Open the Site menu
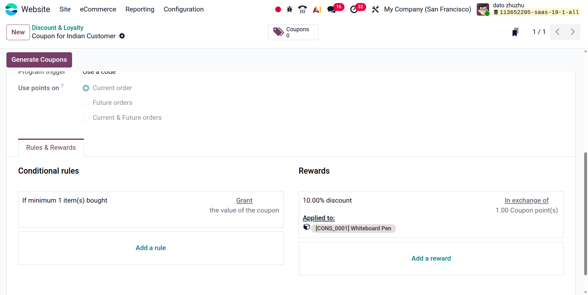The image size is (588, 295). (65, 9)
